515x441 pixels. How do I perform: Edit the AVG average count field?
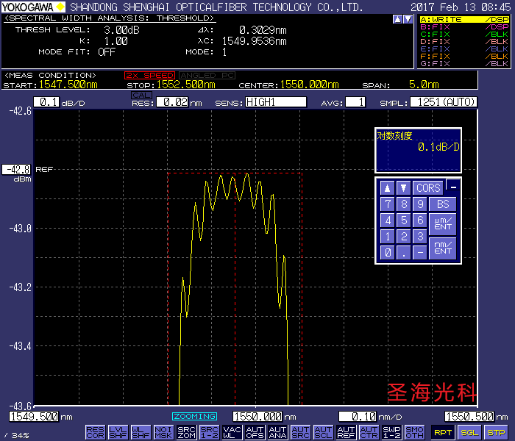pos(355,102)
